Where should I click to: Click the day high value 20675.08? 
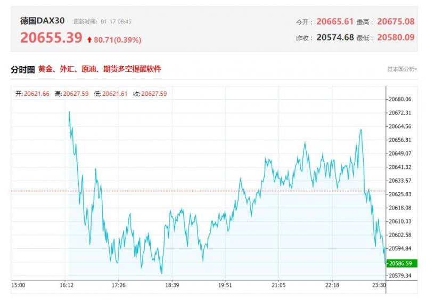click(396, 21)
